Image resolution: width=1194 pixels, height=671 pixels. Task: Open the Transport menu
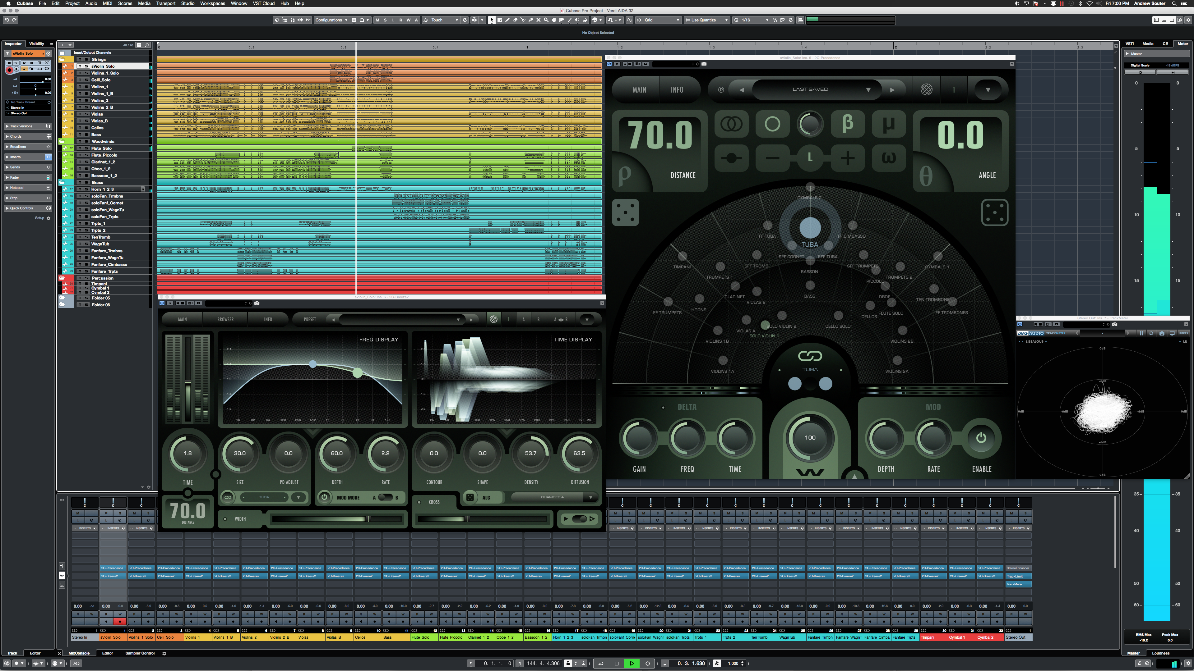(x=165, y=3)
